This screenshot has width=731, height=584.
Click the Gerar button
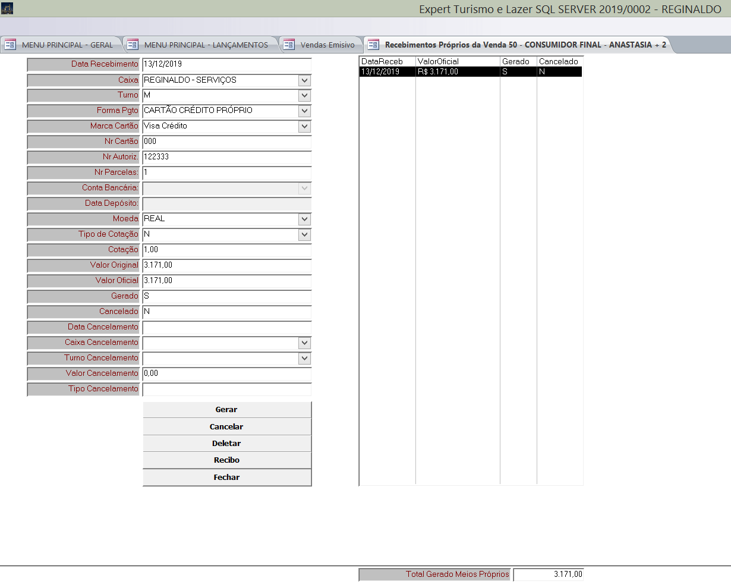226,410
